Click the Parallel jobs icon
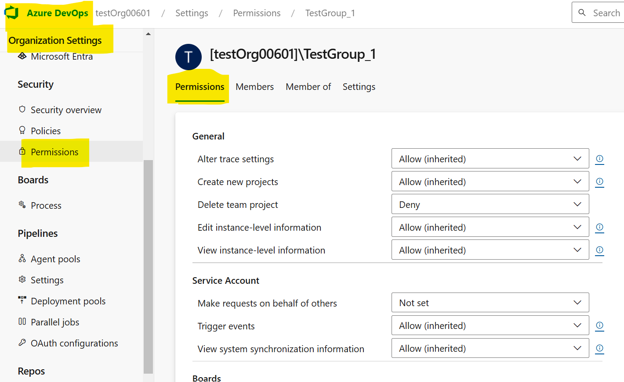The image size is (624, 382). pyautogui.click(x=22, y=321)
